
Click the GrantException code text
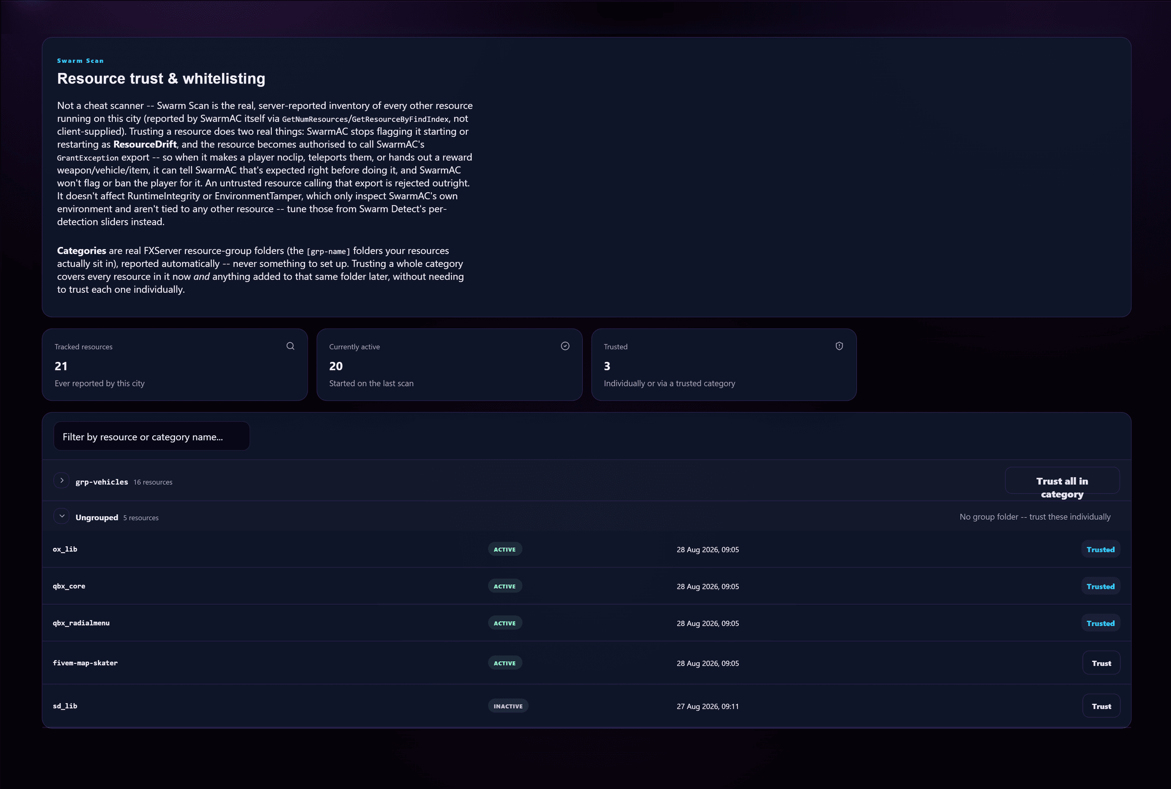88,158
